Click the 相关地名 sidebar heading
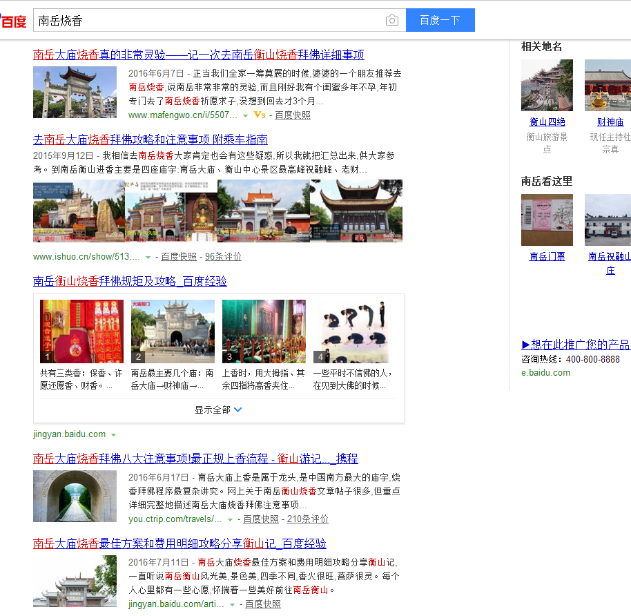Image resolution: width=631 pixels, height=616 pixels. coord(542,47)
